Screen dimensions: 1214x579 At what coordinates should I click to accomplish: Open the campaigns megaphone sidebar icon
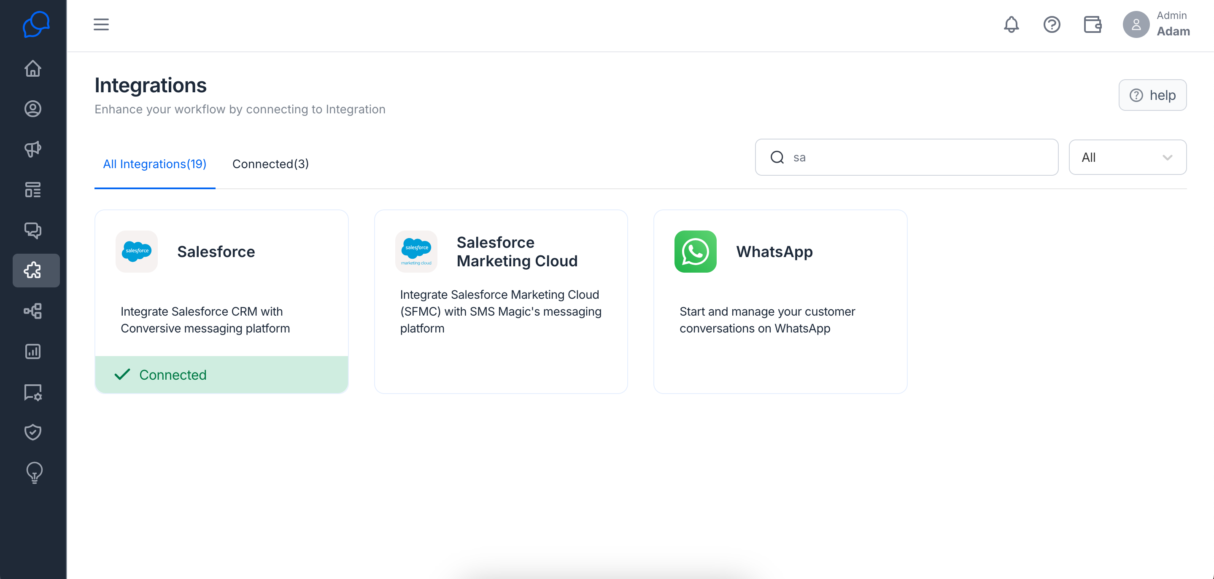[33, 149]
